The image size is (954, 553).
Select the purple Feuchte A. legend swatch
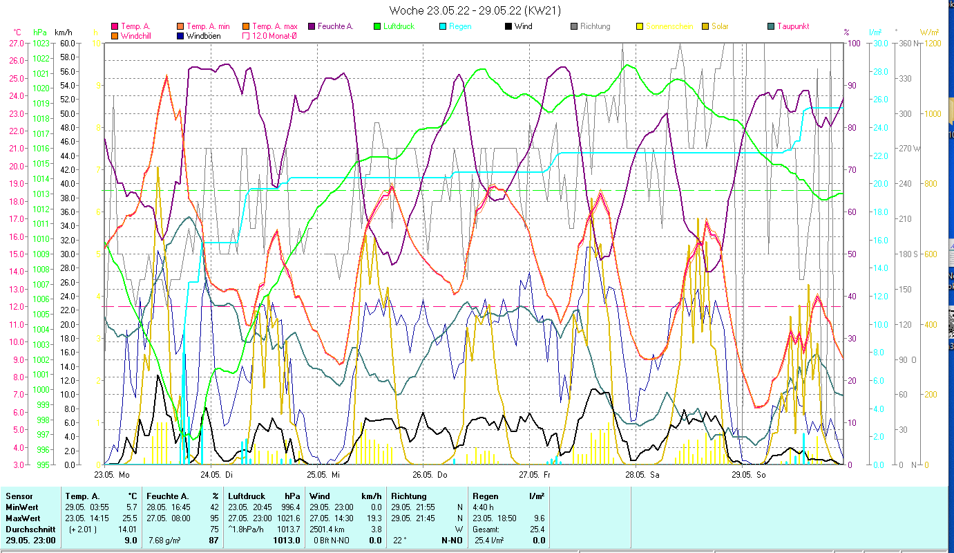312,26
